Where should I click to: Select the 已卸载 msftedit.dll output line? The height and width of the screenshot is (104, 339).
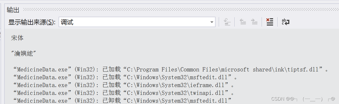pos(122,100)
